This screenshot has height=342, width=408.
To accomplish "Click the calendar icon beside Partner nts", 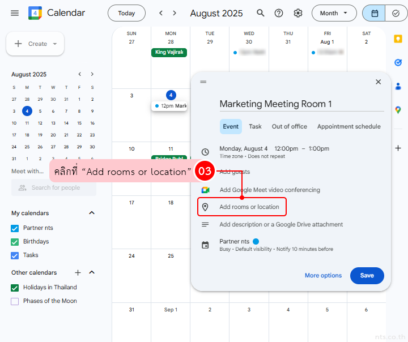I will pyautogui.click(x=205, y=245).
